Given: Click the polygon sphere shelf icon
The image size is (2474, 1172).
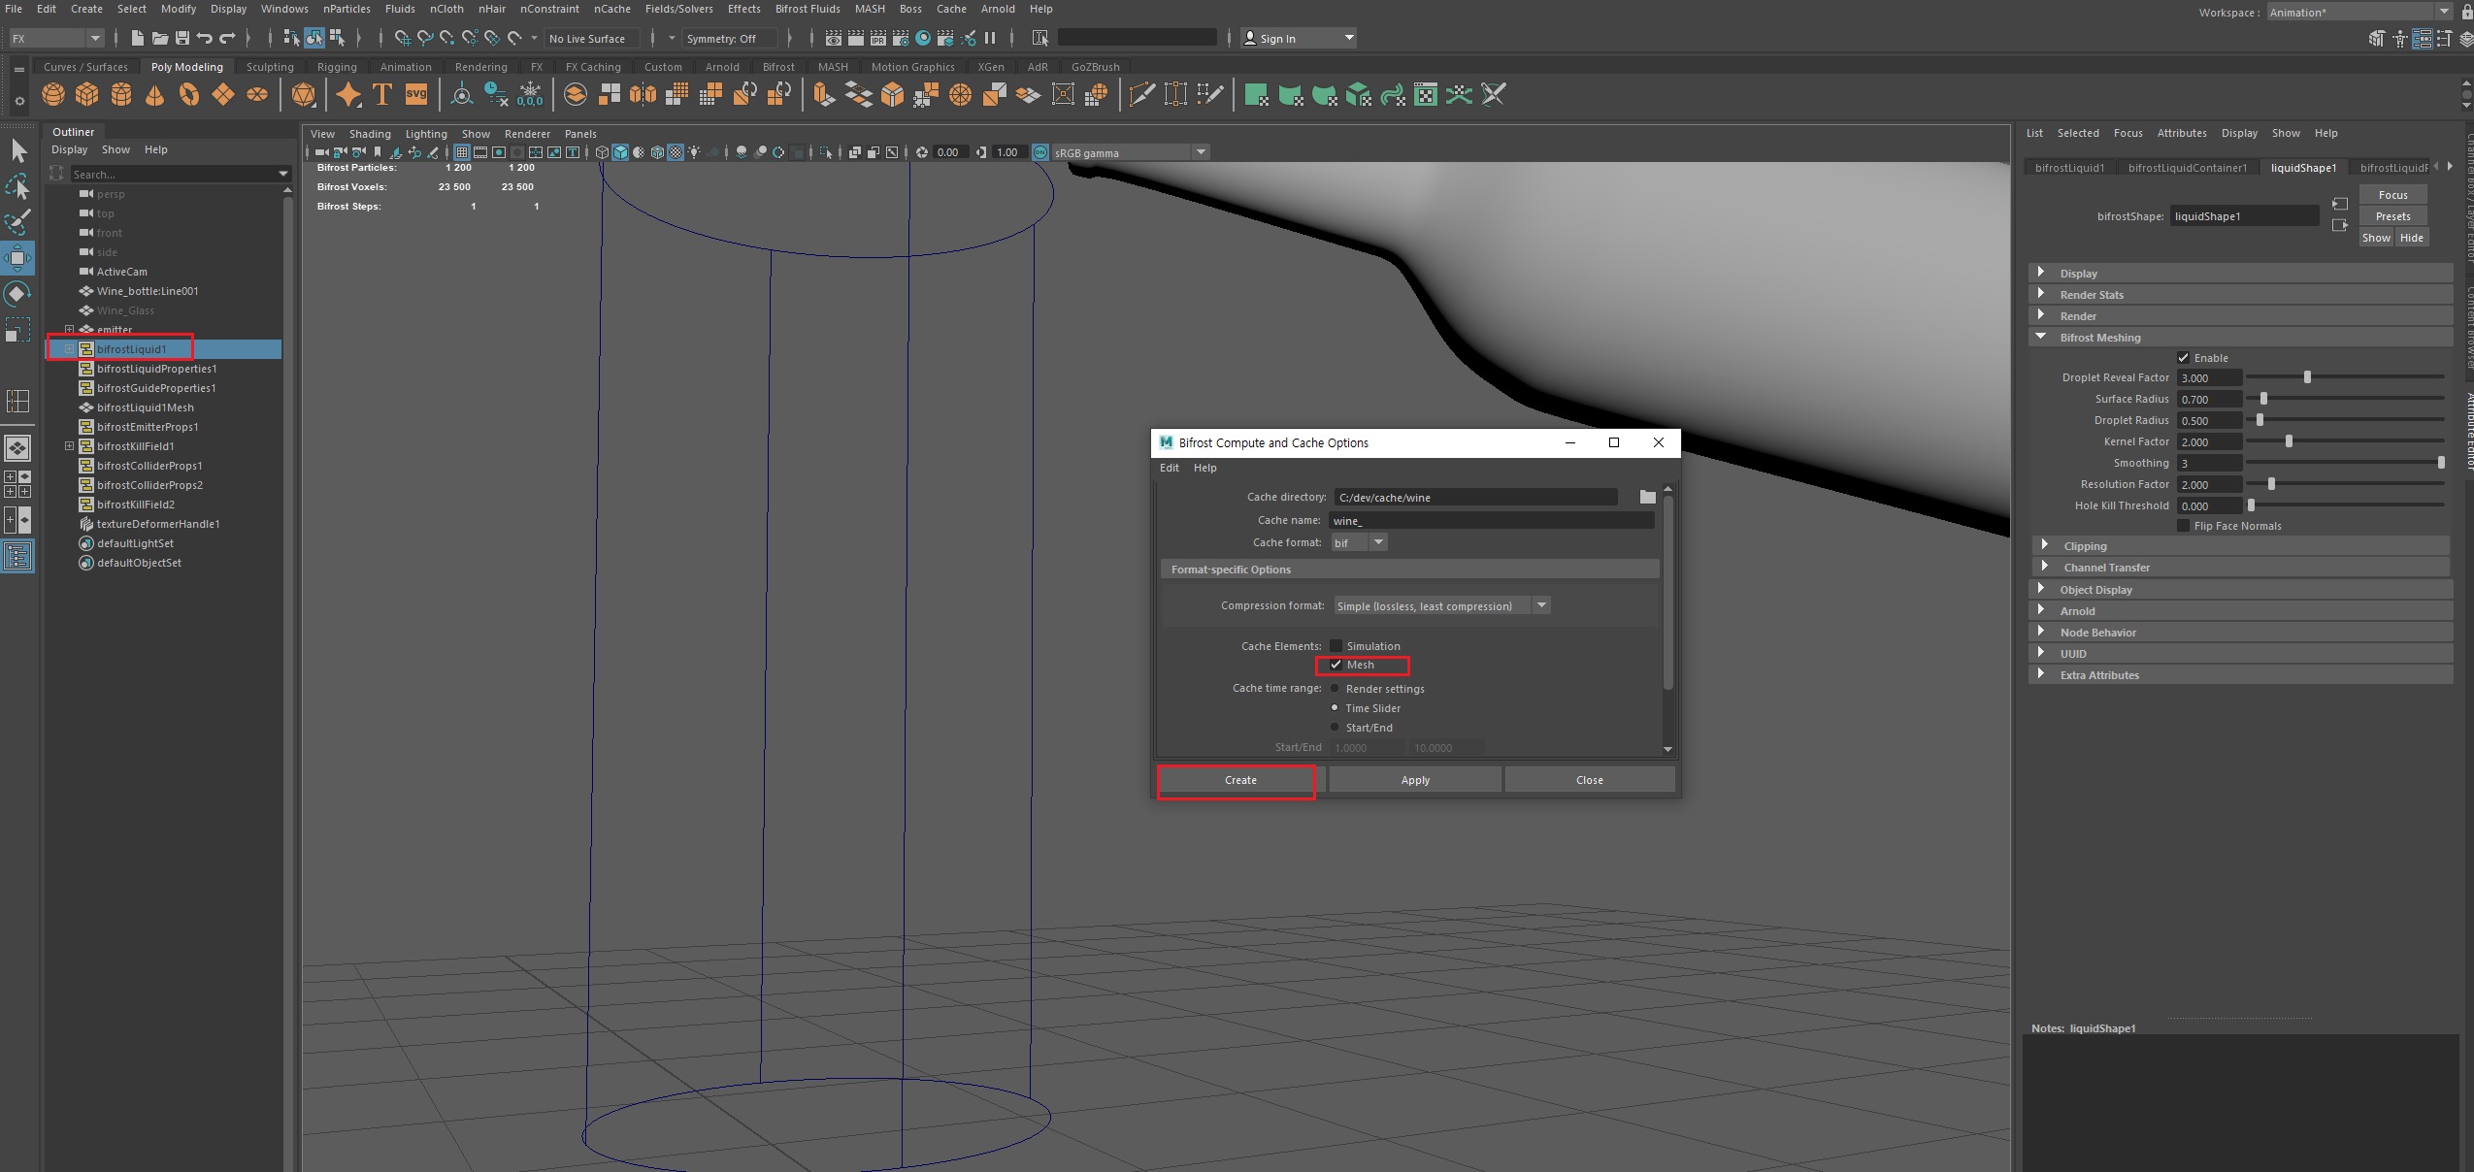Looking at the screenshot, I should tap(53, 95).
